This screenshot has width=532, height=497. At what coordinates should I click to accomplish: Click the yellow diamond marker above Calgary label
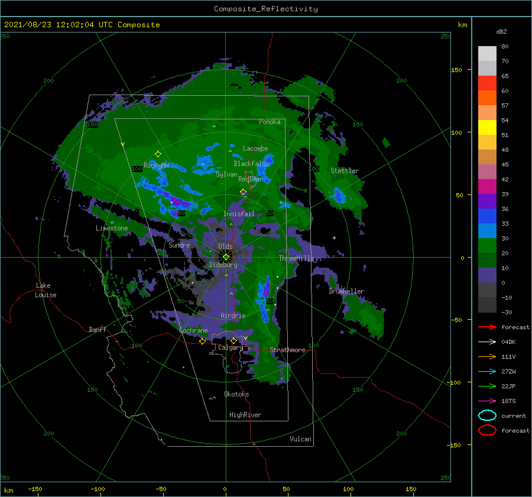[233, 340]
